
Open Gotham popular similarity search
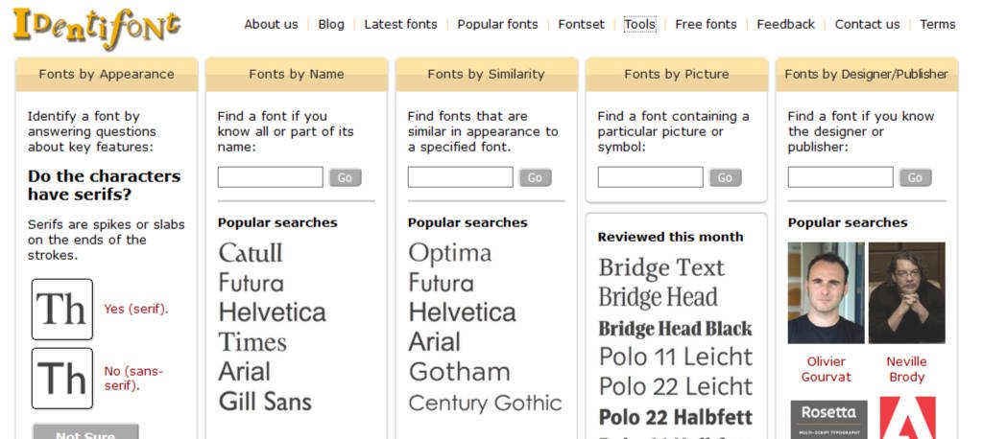click(x=460, y=372)
